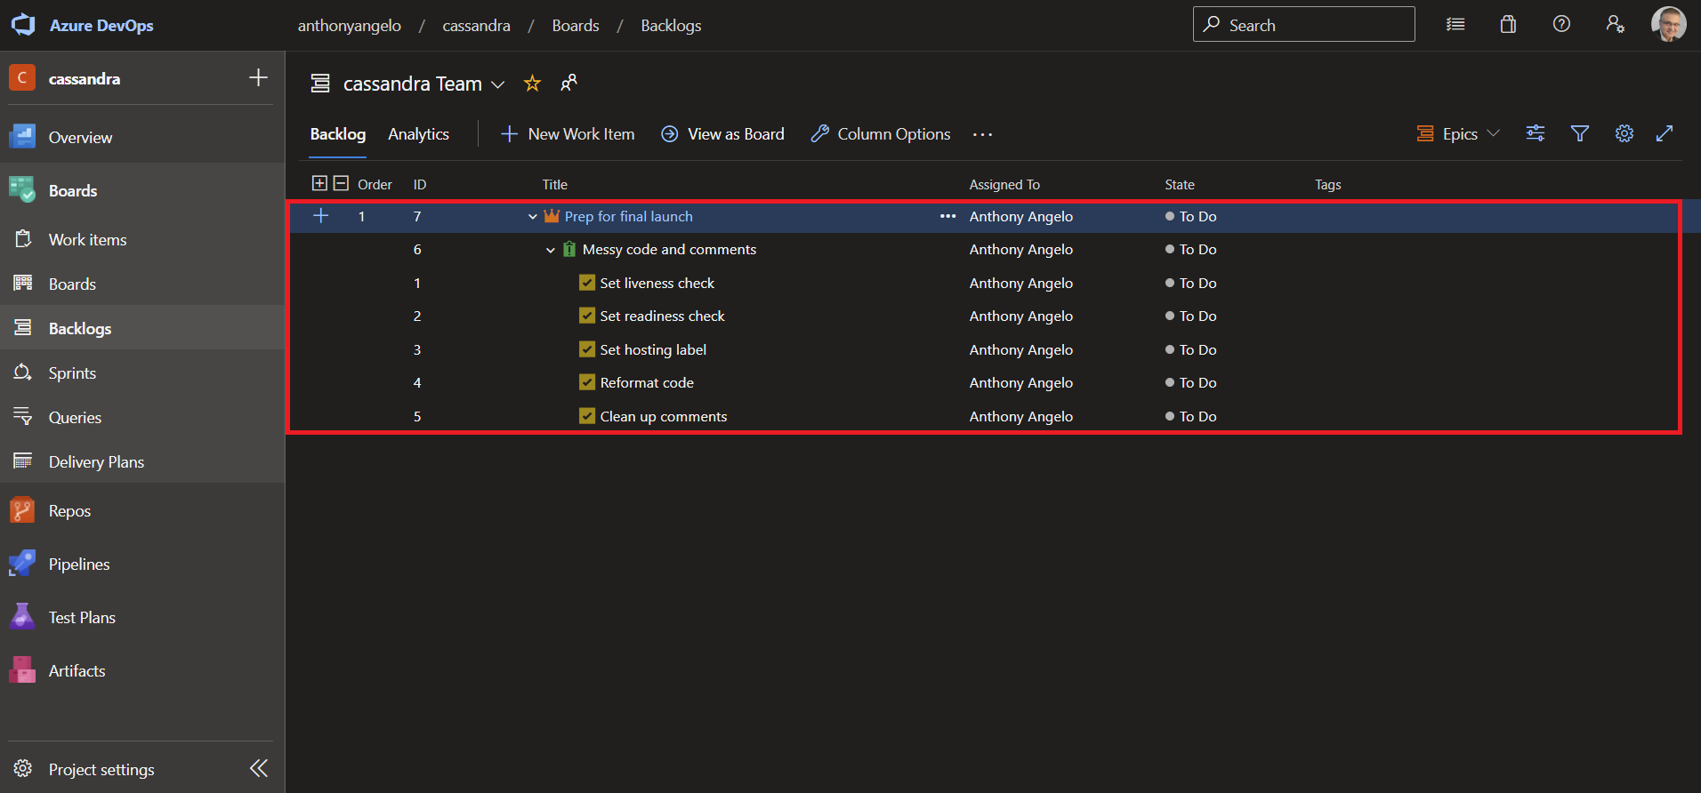Image resolution: width=1701 pixels, height=793 pixels.
Task: Click the Backlogs breadcrumb
Action: pyautogui.click(x=671, y=25)
